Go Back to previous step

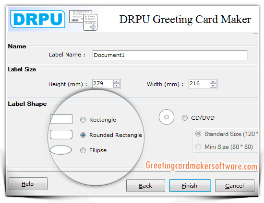145,186
